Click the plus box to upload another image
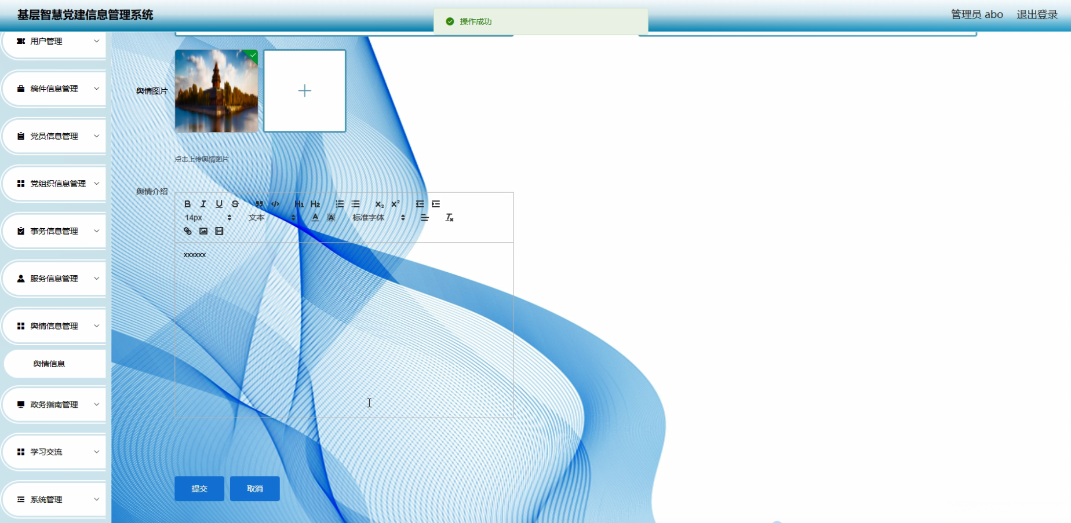This screenshot has height=523, width=1071. [305, 91]
